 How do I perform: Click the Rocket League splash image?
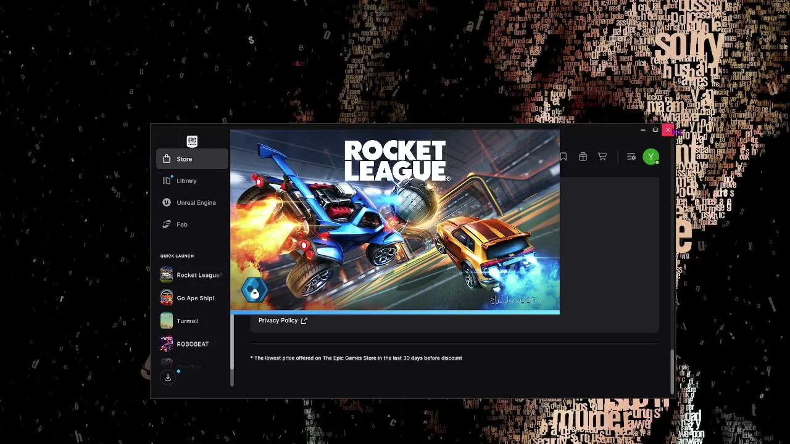(x=395, y=221)
